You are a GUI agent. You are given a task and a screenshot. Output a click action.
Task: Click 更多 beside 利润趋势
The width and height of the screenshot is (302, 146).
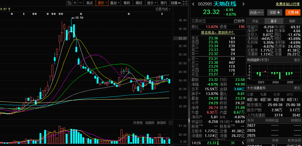297,60
